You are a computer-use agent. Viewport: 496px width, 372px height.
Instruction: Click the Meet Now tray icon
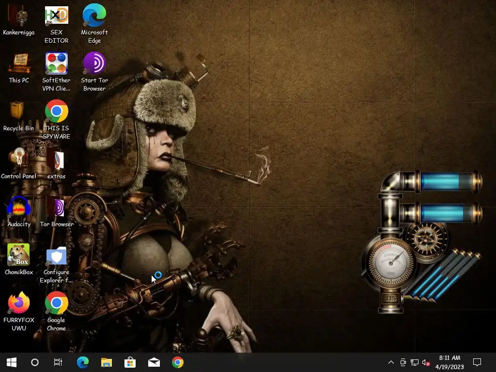coord(403,362)
